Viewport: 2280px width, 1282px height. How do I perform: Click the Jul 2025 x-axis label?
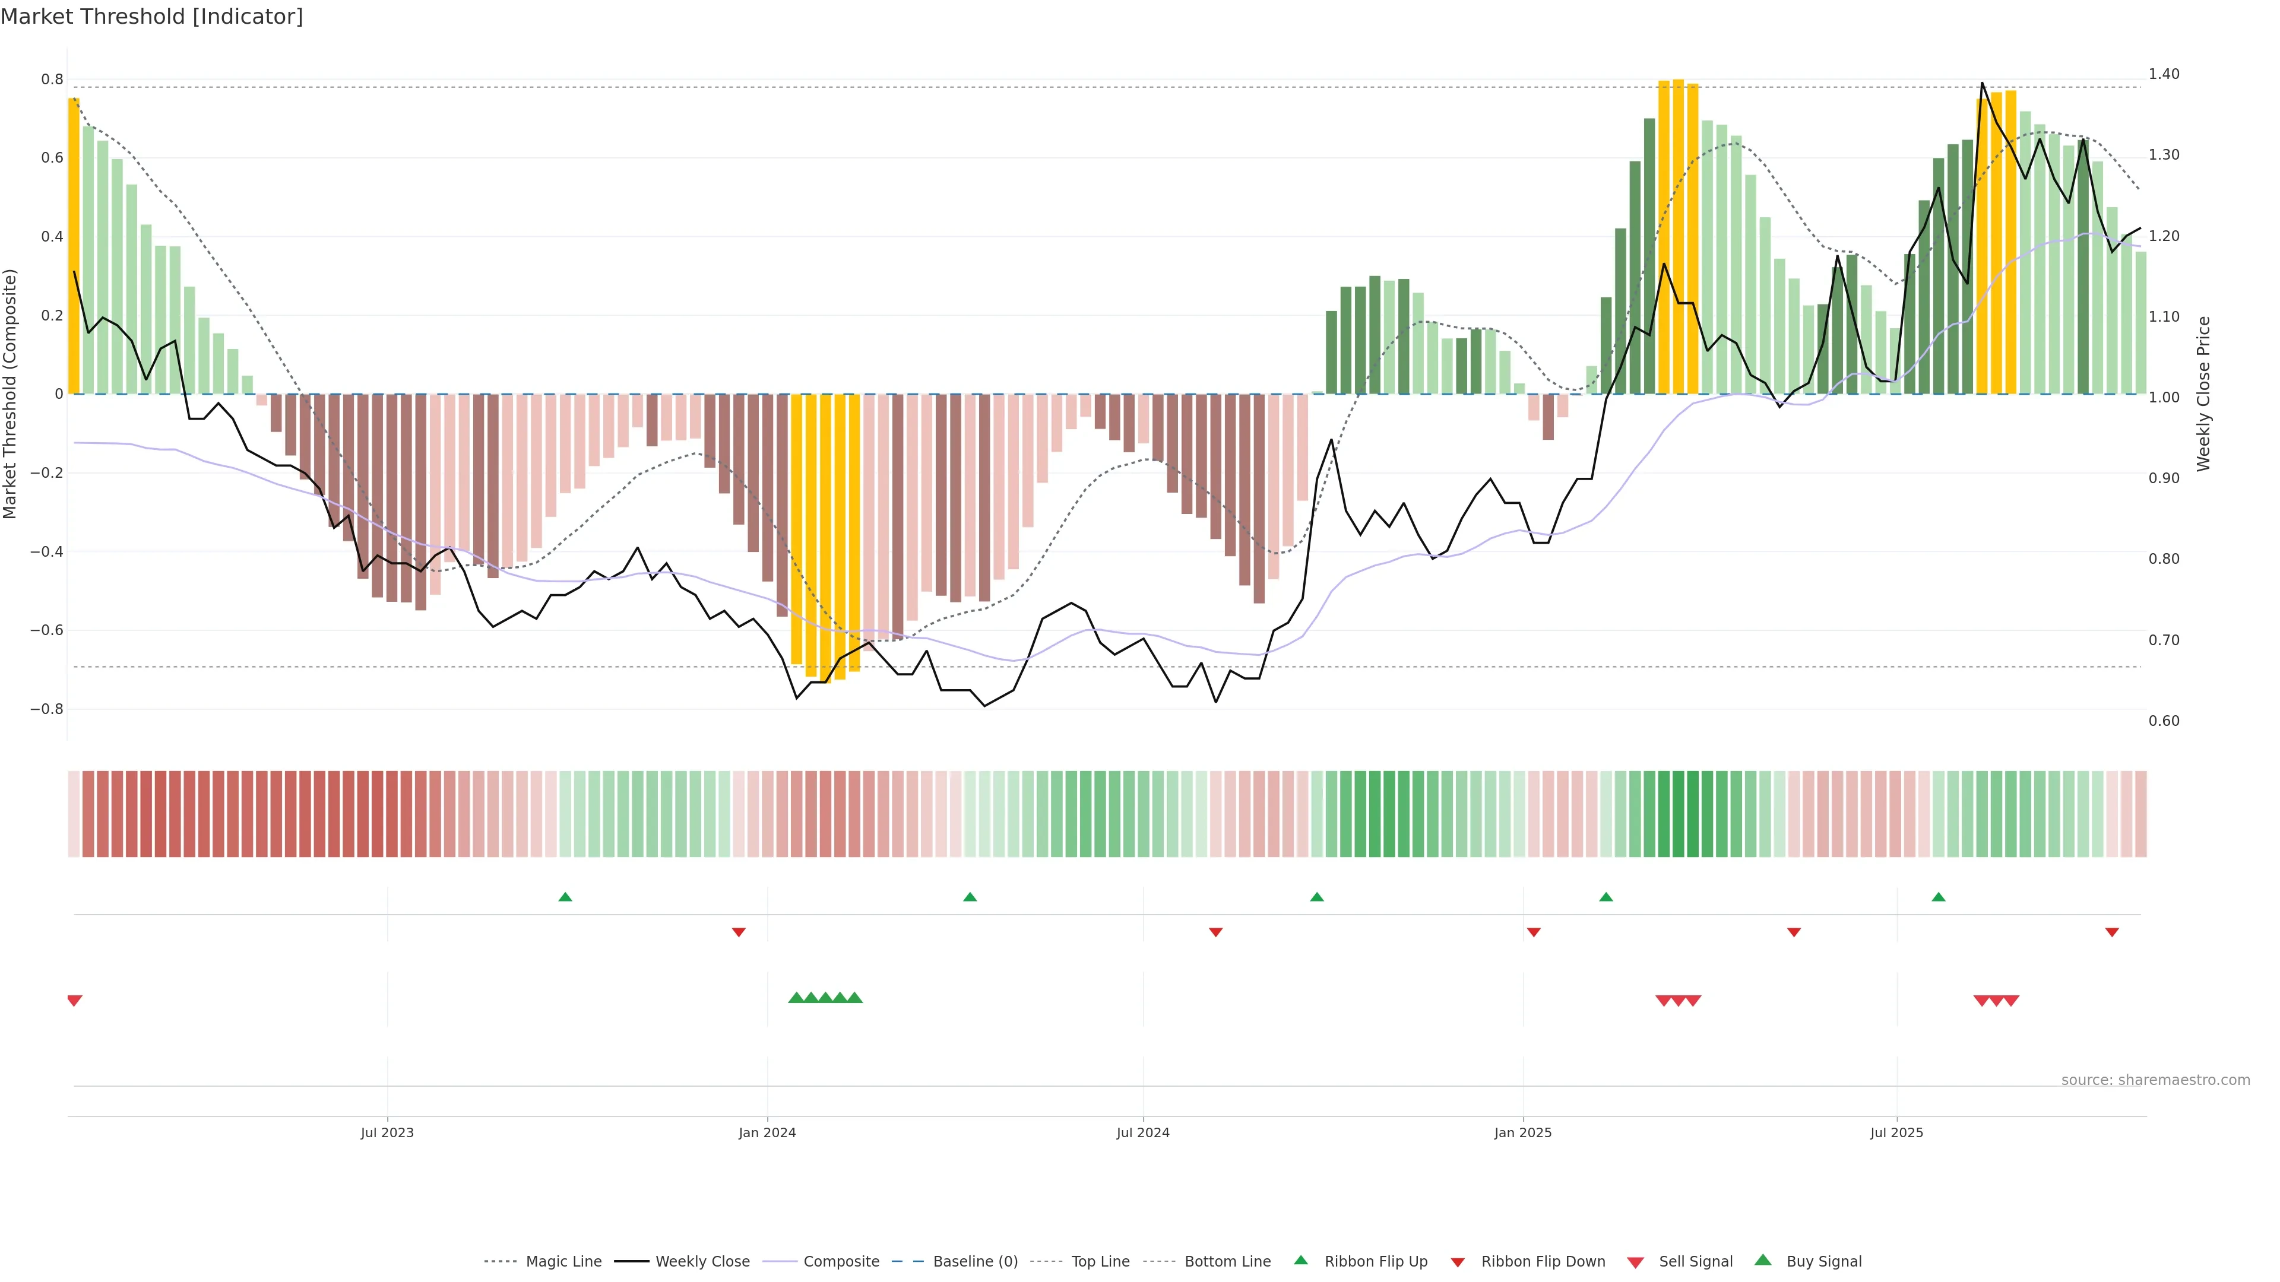pyautogui.click(x=1897, y=1132)
